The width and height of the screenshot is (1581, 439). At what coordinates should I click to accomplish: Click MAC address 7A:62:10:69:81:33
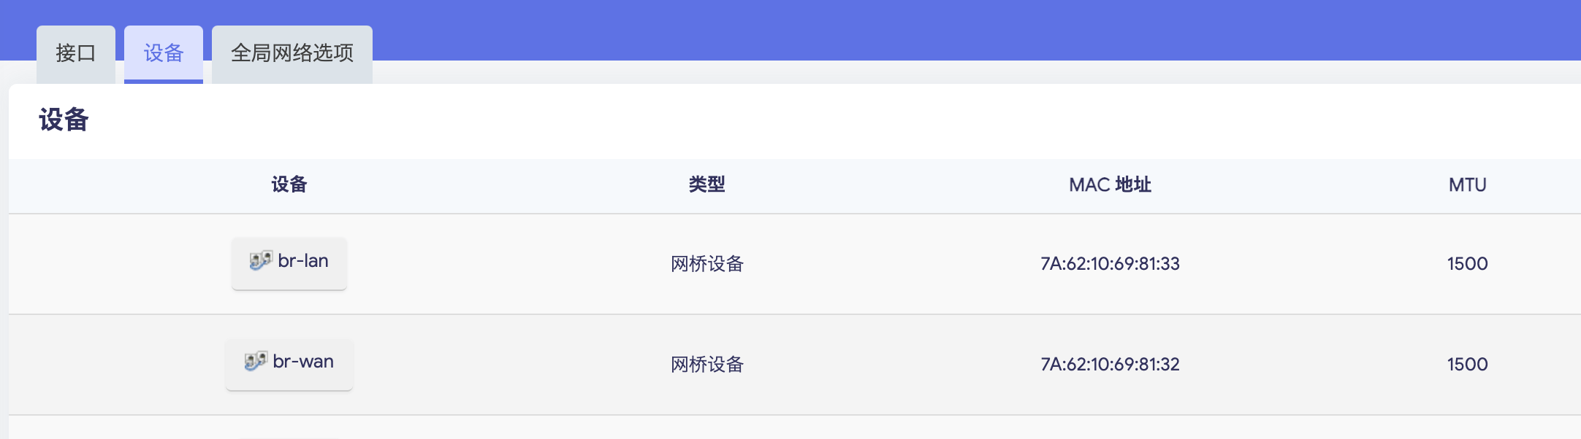tap(1110, 264)
